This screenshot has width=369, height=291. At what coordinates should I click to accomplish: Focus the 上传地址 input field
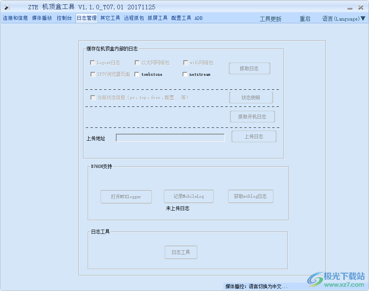171,138
